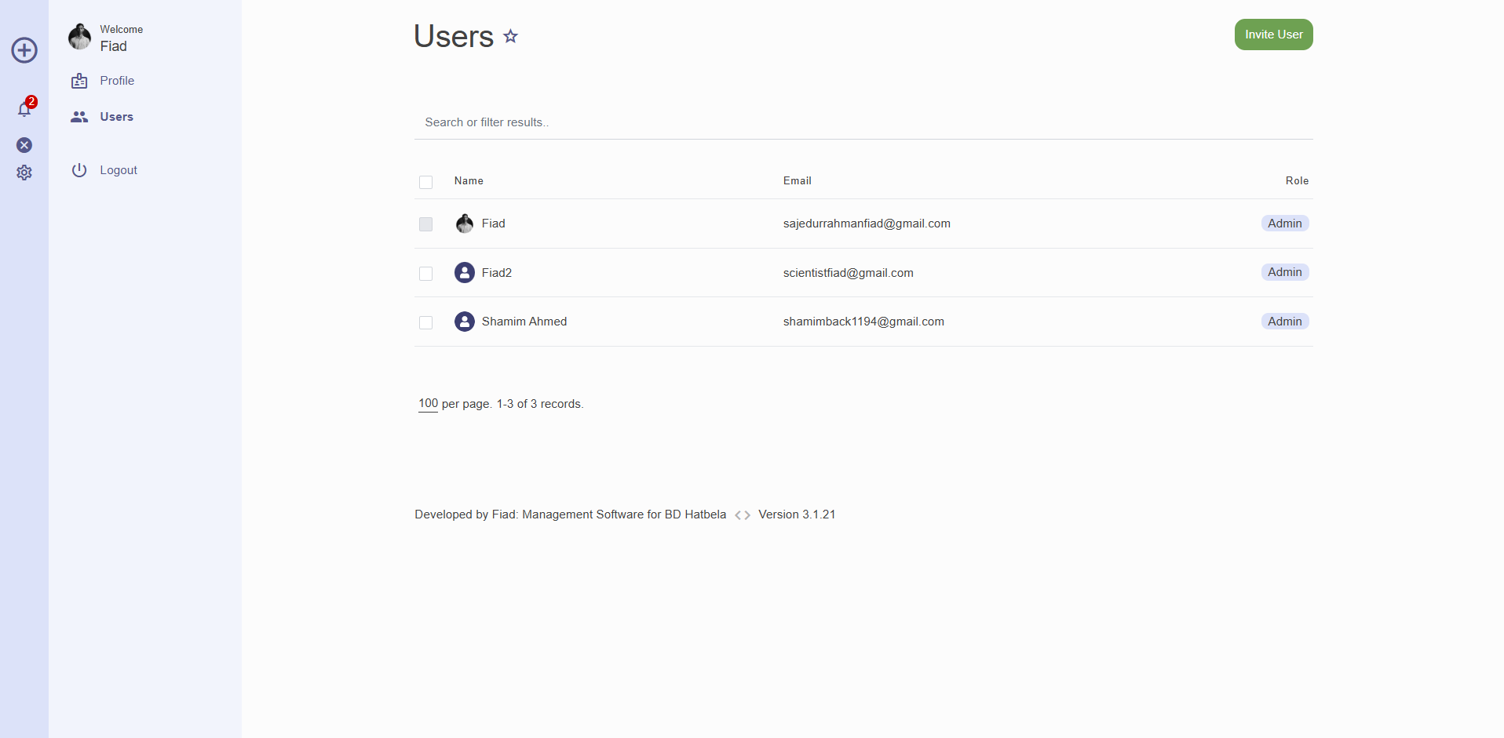Screen dimensions: 1504x738
Task: Click the Fiad2 user avatar icon
Action: click(465, 273)
